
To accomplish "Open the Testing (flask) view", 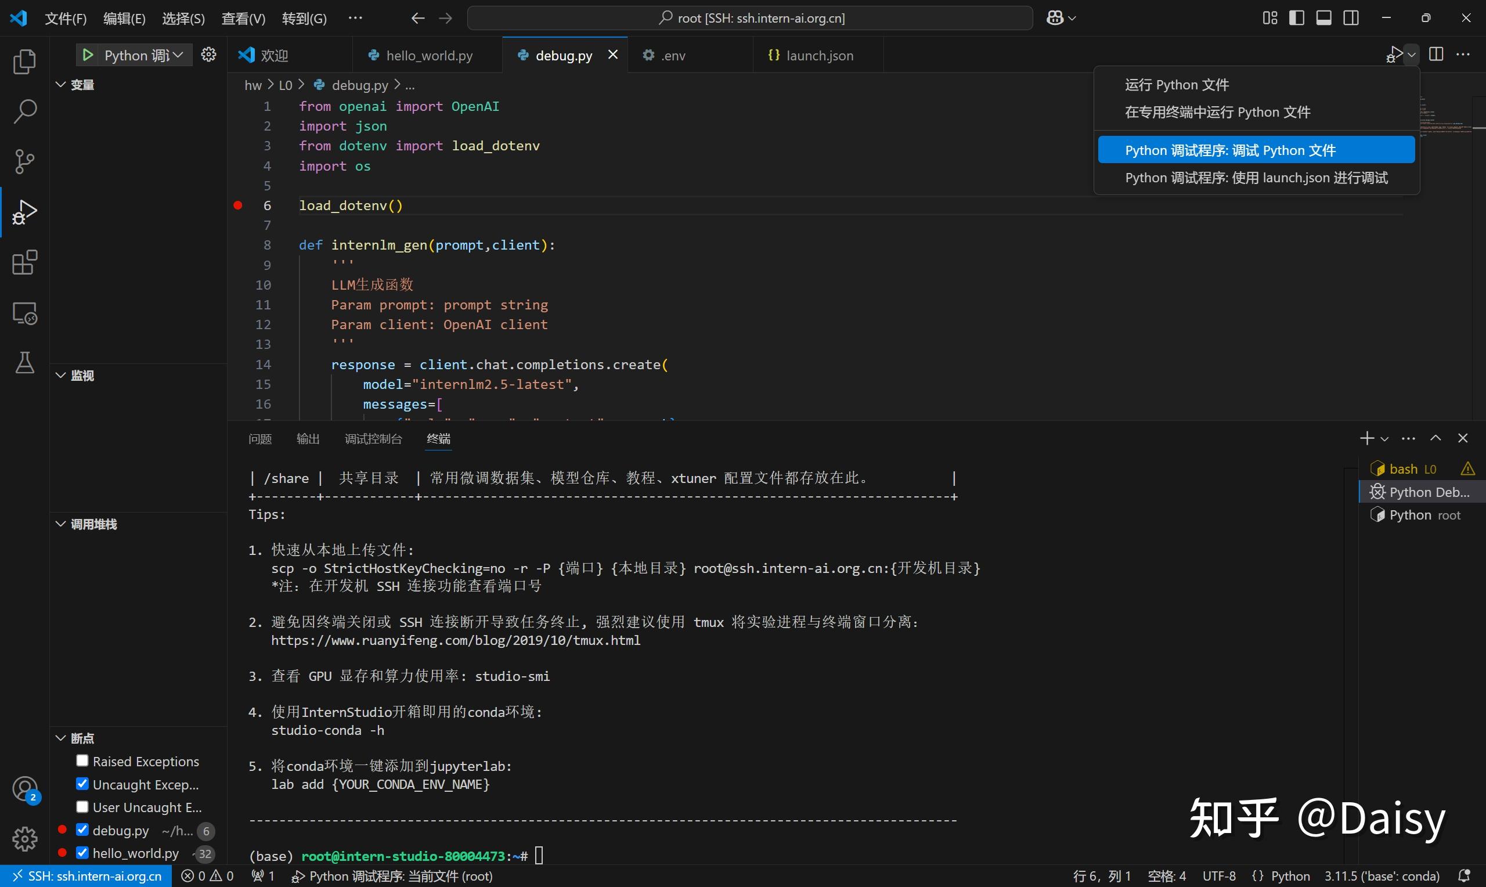I will click(x=24, y=362).
